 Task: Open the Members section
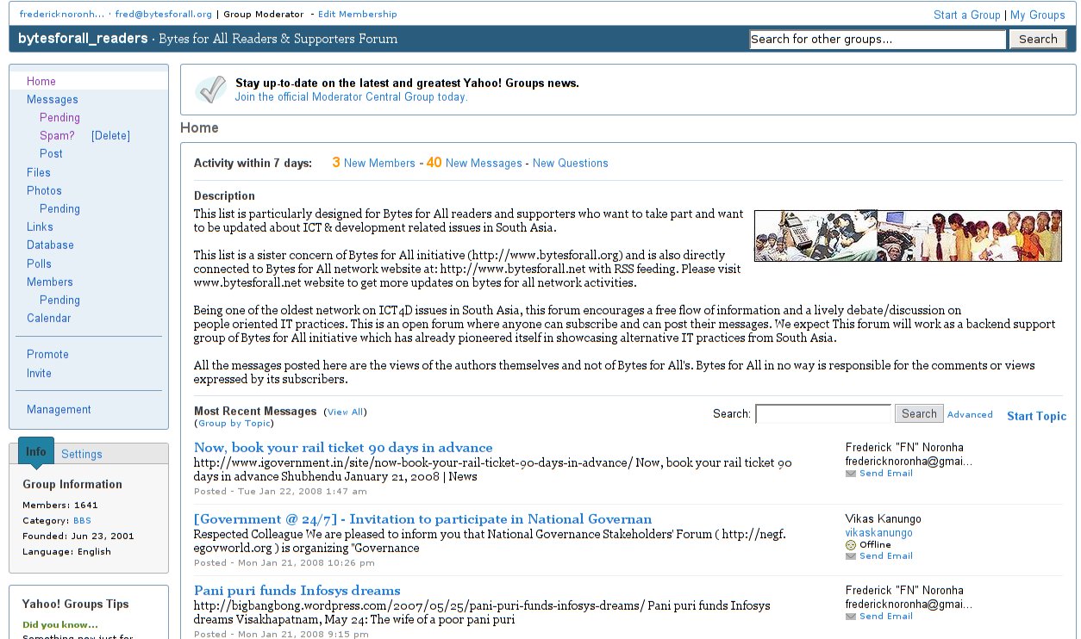50,282
